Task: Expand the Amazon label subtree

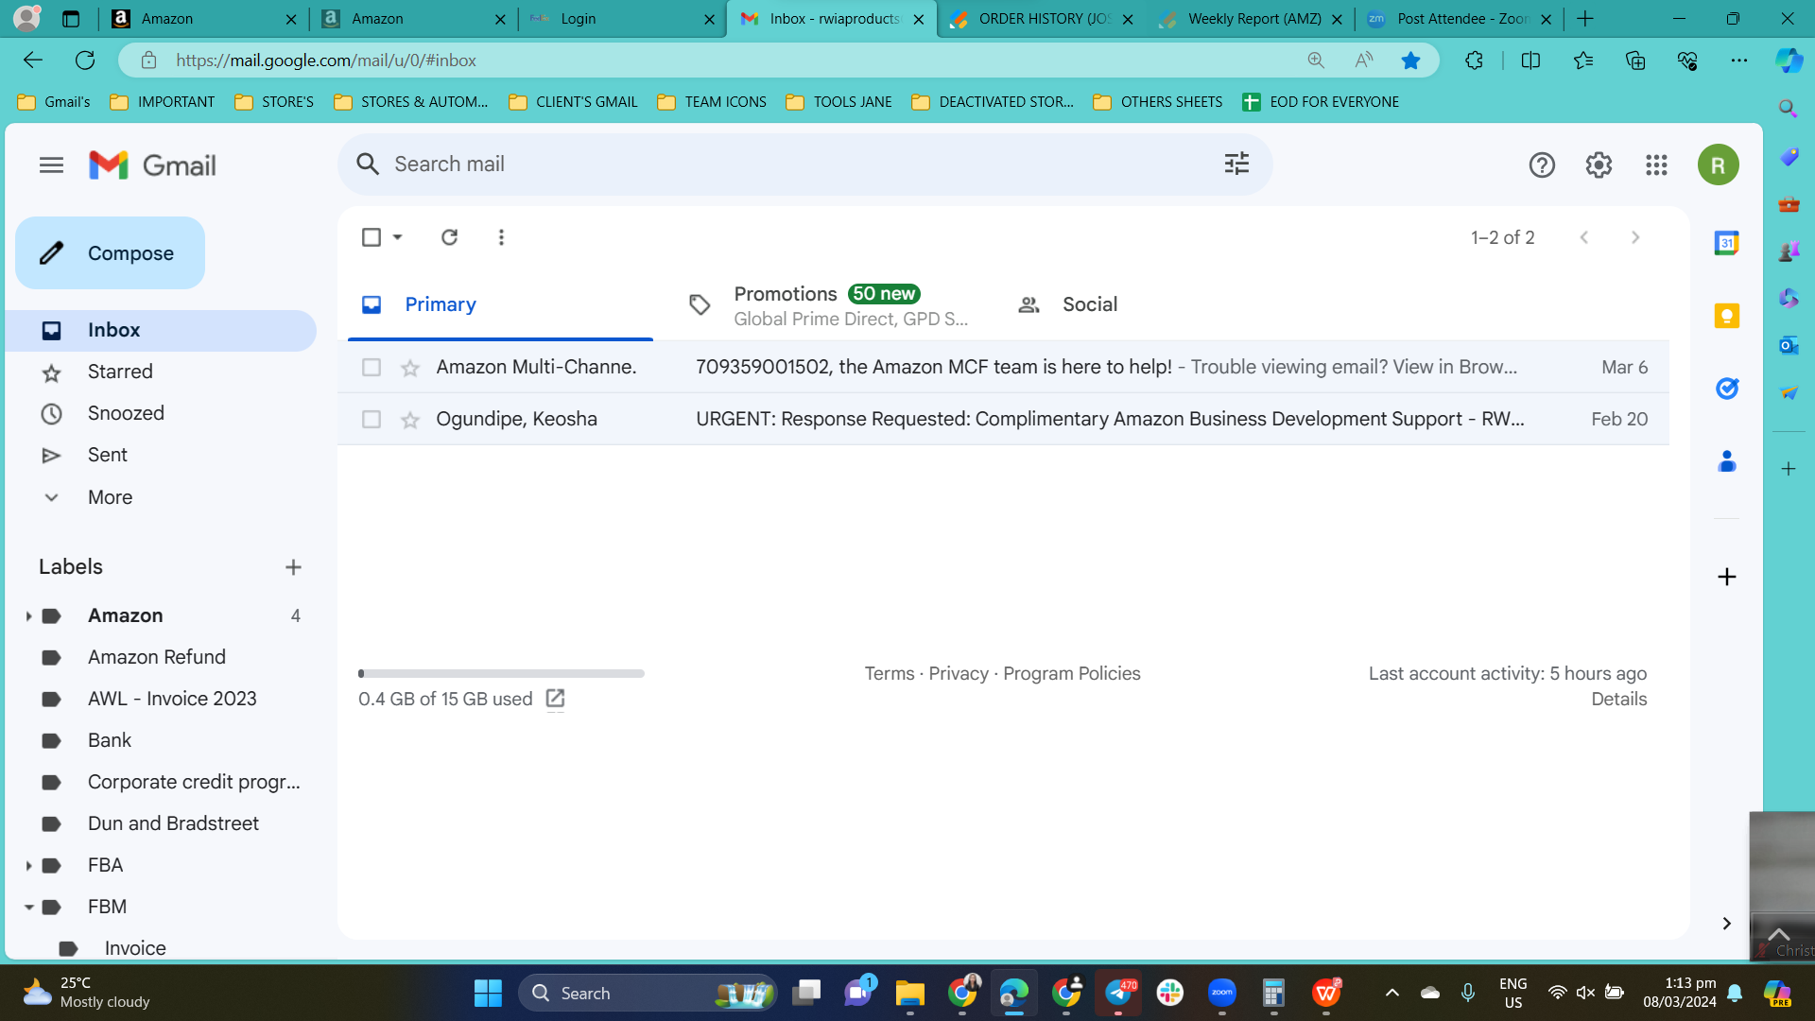Action: [28, 616]
